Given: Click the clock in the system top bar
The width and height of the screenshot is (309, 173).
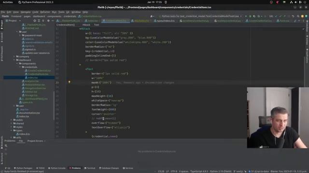Looking at the screenshot, I should pyautogui.click(x=154, y=2).
